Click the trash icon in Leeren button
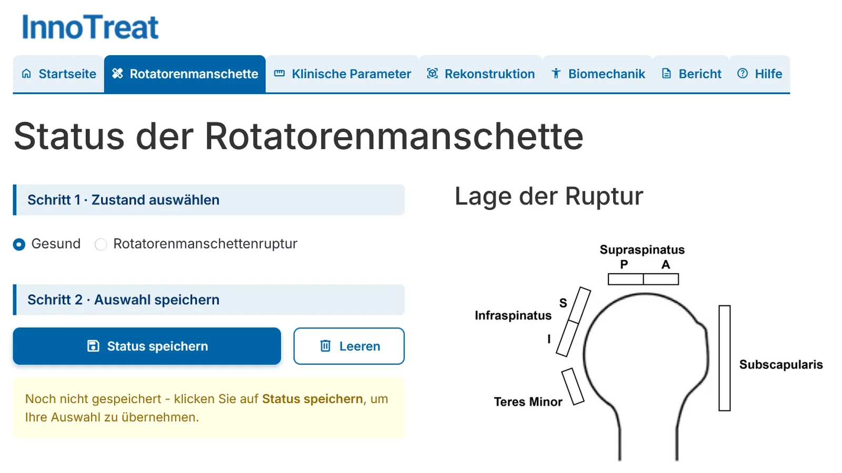The width and height of the screenshot is (842, 473). (x=326, y=346)
